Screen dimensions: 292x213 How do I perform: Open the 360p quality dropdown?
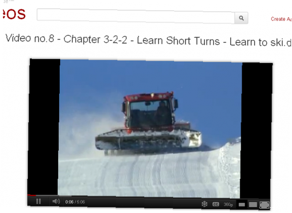(228, 205)
